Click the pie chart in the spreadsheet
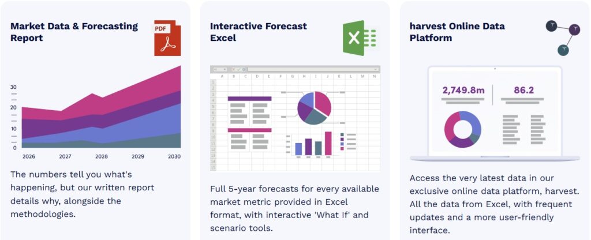 click(x=315, y=108)
